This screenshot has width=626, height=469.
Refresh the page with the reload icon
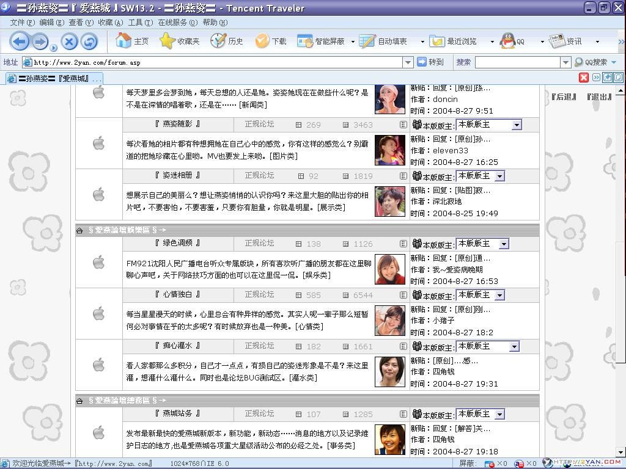point(89,41)
